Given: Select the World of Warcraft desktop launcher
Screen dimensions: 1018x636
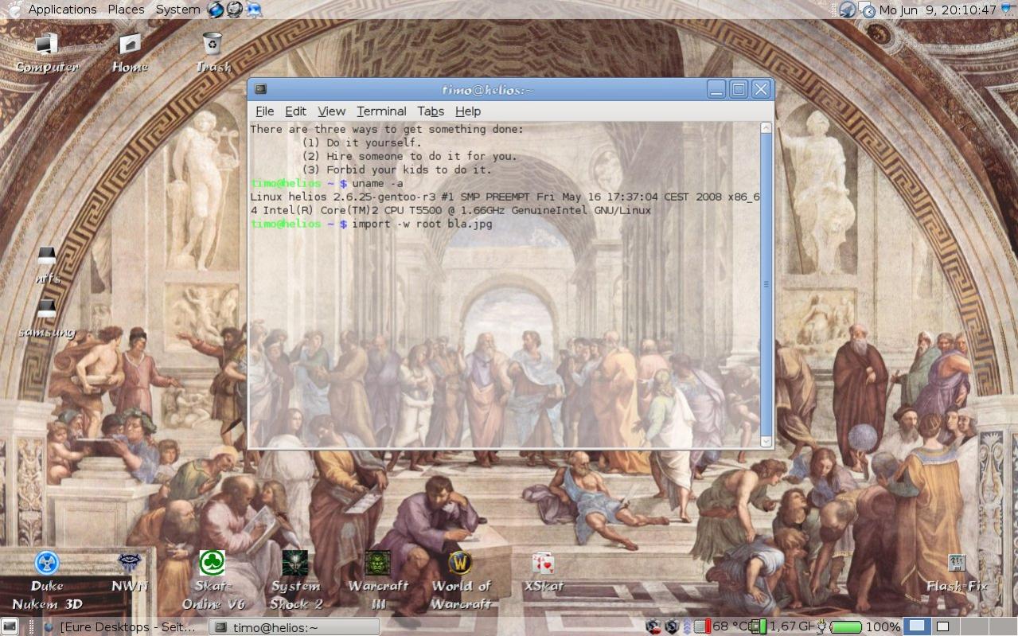Looking at the screenshot, I should (461, 580).
